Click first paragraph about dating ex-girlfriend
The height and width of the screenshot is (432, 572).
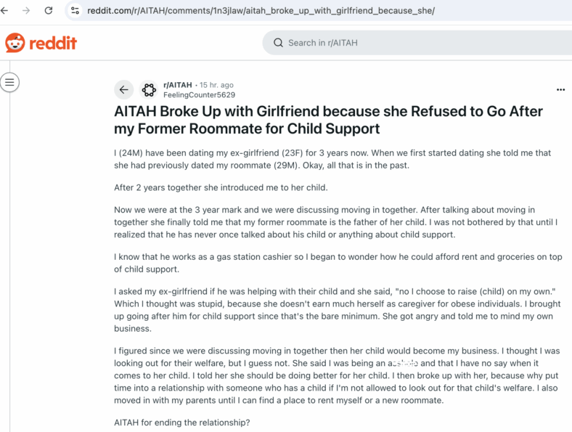coord(332,159)
